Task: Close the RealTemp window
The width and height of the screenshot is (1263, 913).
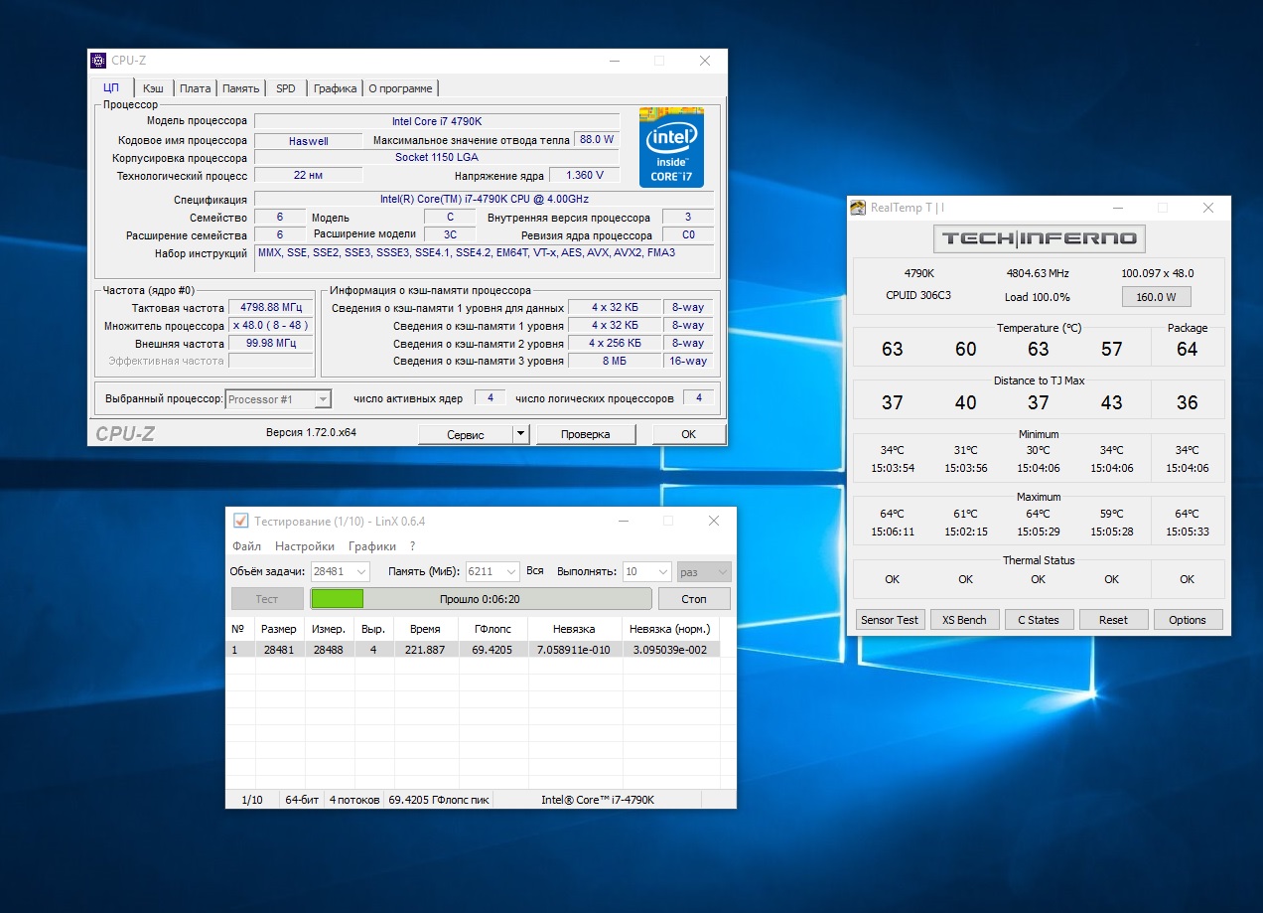Action: click(x=1207, y=208)
